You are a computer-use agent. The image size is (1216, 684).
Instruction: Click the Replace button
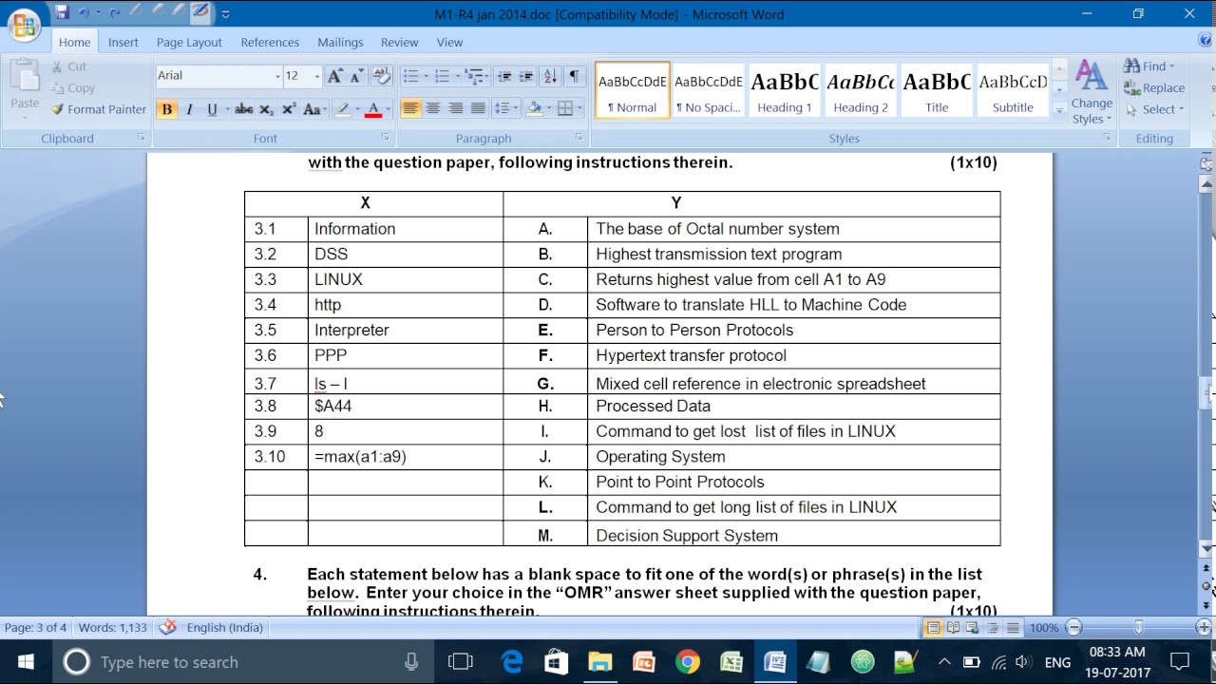pos(1154,88)
